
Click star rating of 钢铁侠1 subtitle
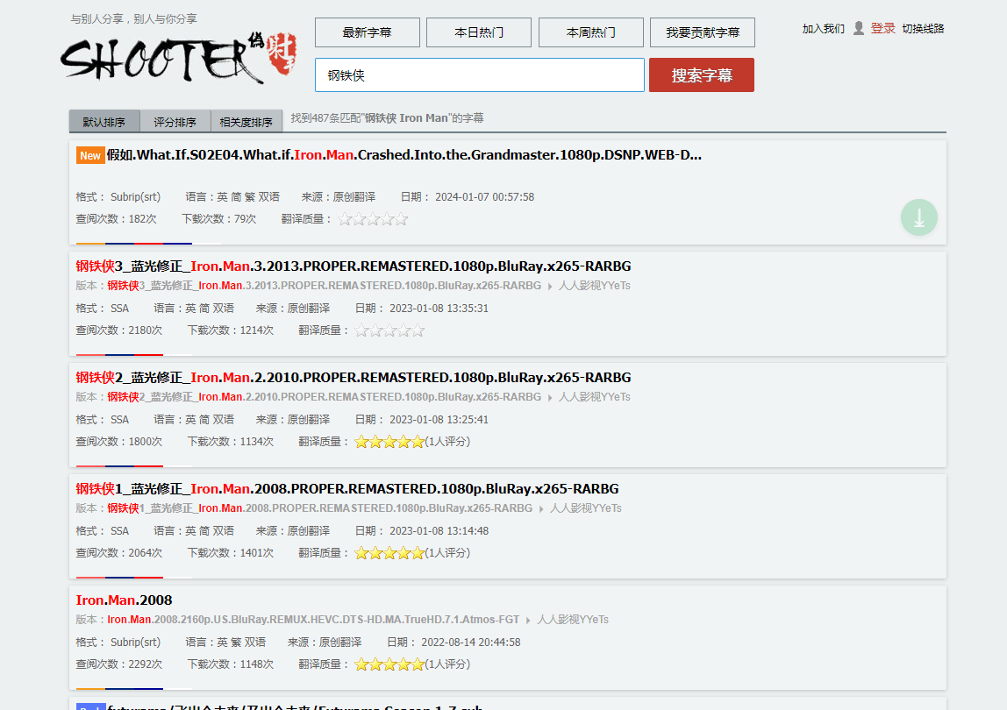(389, 553)
